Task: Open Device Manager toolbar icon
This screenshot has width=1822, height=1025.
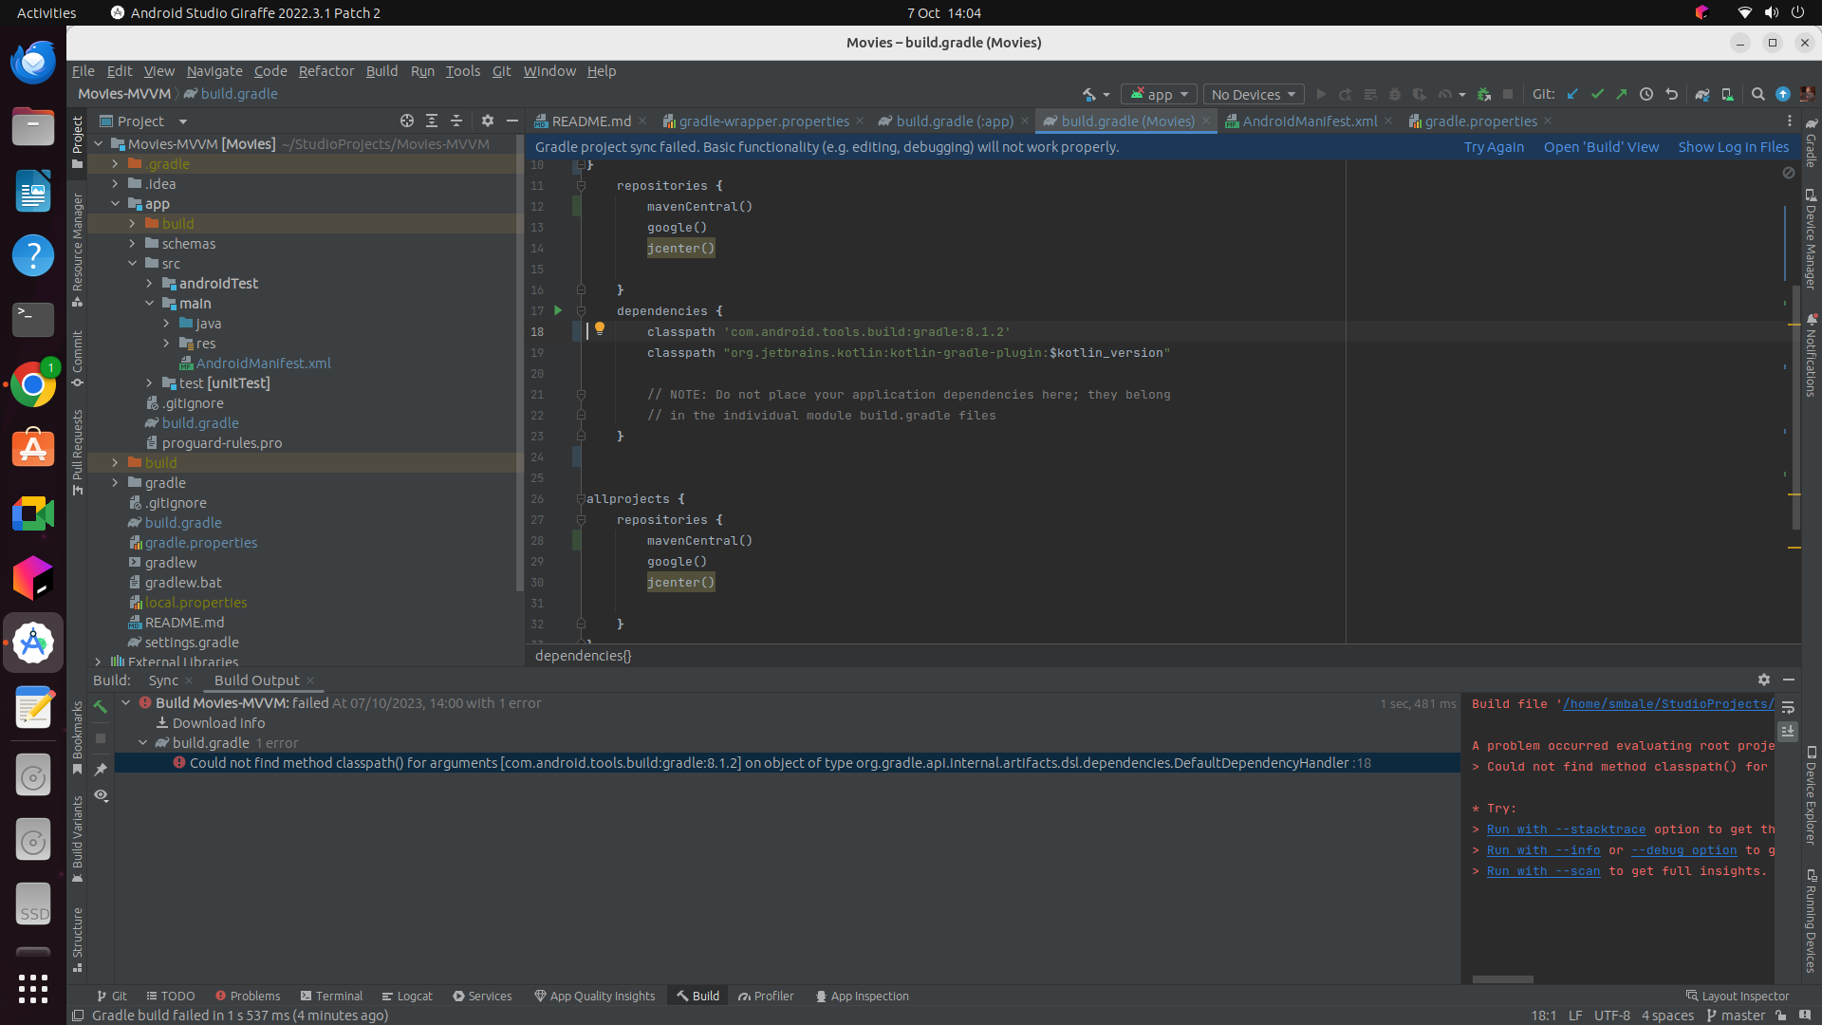Action: [1727, 94]
